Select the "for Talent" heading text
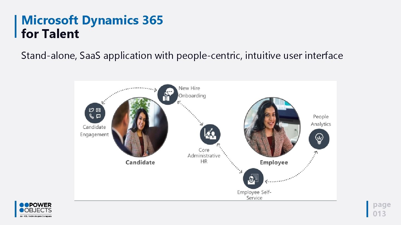401x225 pixels. coord(50,34)
